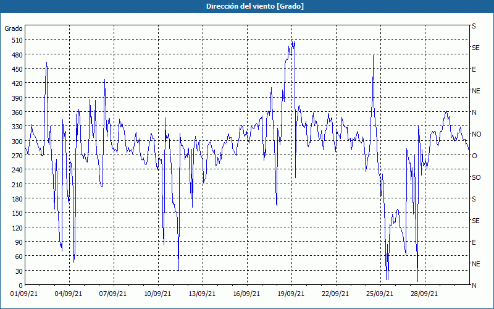This screenshot has width=494, height=309.
Task: Click the 210 y-axis value
Action: point(17,184)
